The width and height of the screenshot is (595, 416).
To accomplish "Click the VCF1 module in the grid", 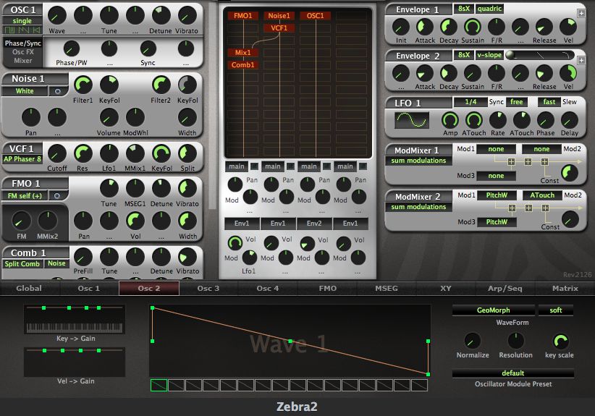I will coord(279,28).
